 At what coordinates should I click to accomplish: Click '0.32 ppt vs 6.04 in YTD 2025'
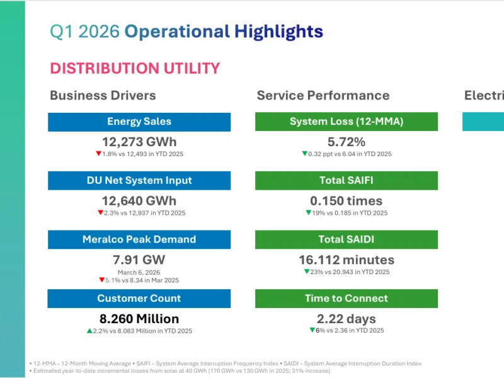[350, 154]
